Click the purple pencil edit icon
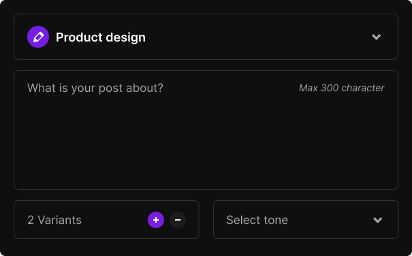The height and width of the screenshot is (256, 412). (x=38, y=37)
